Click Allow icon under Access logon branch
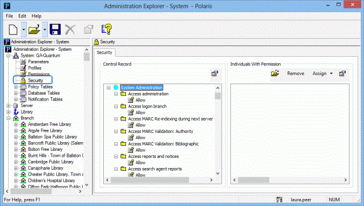 tap(131, 112)
